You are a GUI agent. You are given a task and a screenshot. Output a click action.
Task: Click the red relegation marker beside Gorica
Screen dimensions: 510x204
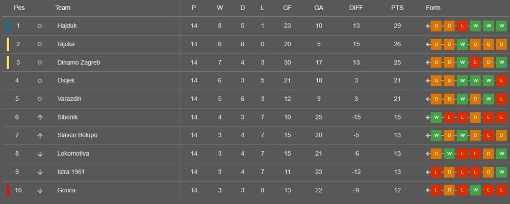pos(8,190)
